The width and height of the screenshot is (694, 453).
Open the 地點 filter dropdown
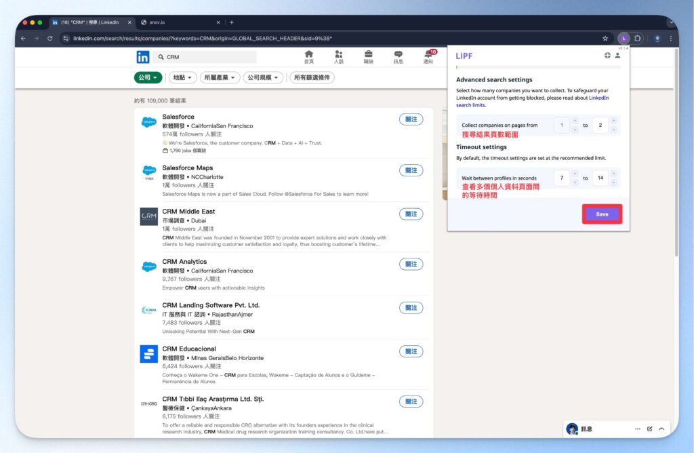pos(182,77)
